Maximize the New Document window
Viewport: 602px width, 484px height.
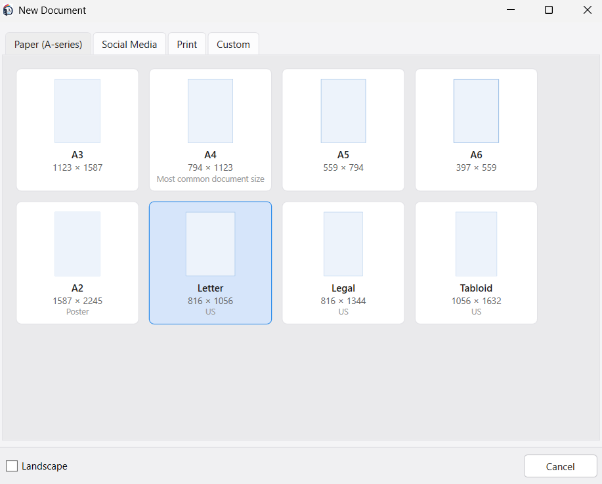549,10
